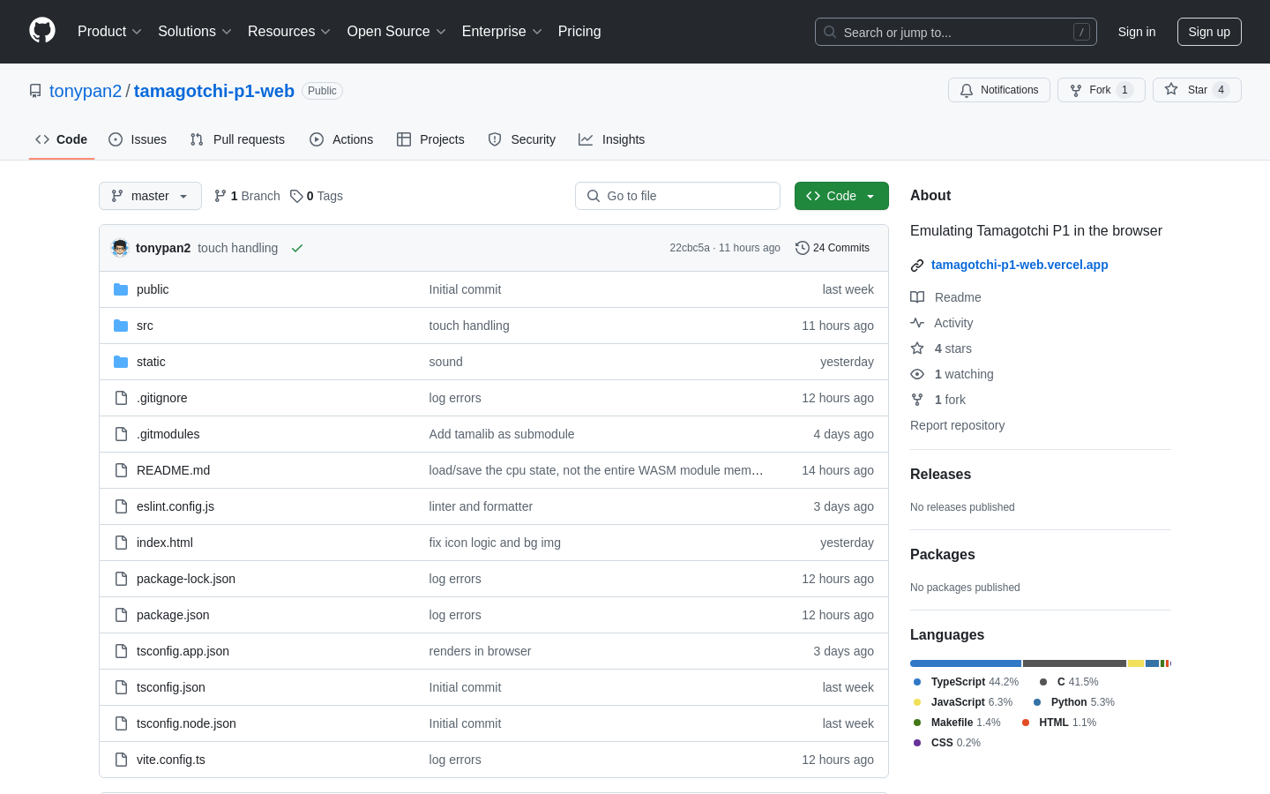The image size is (1270, 794).
Task: Open commit hash 22cbc5a
Action: click(x=690, y=248)
